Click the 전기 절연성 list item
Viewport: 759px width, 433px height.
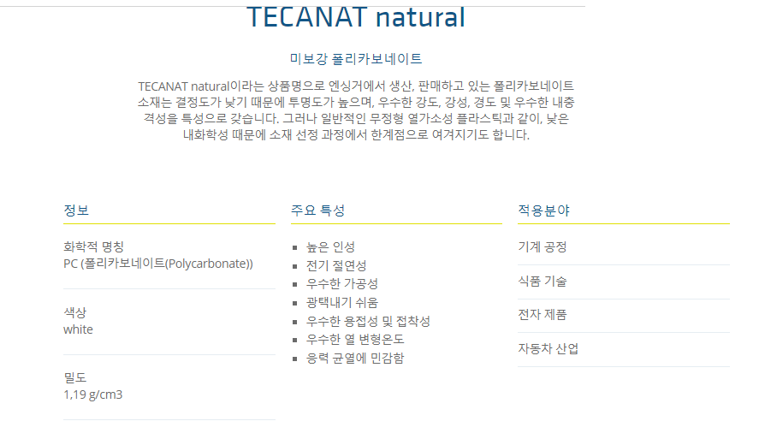[x=336, y=265]
